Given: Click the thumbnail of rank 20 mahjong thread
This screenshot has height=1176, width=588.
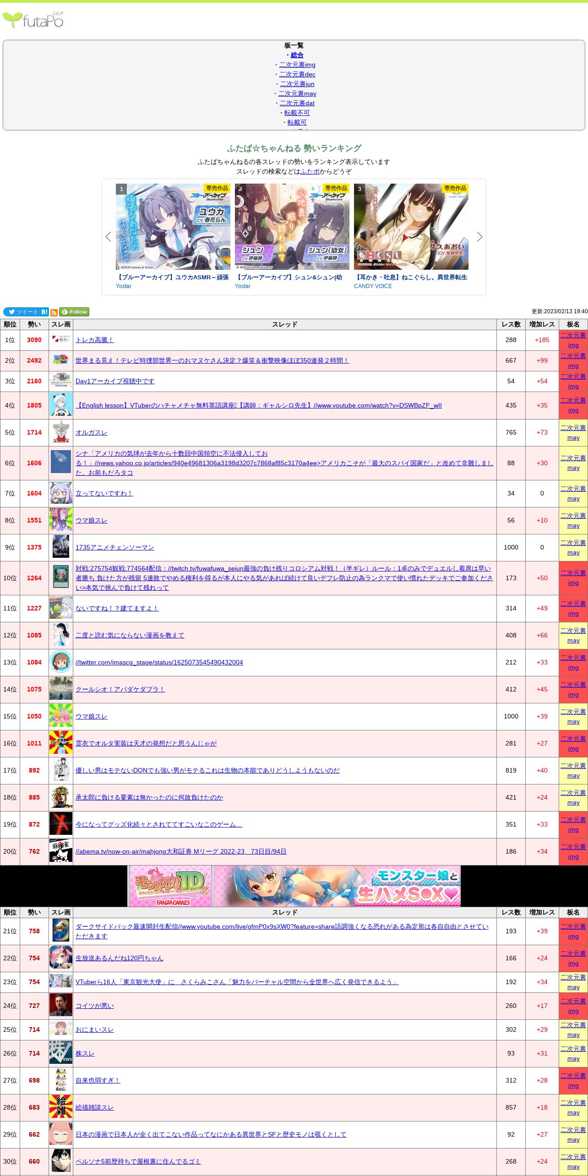Looking at the screenshot, I should click(x=61, y=851).
